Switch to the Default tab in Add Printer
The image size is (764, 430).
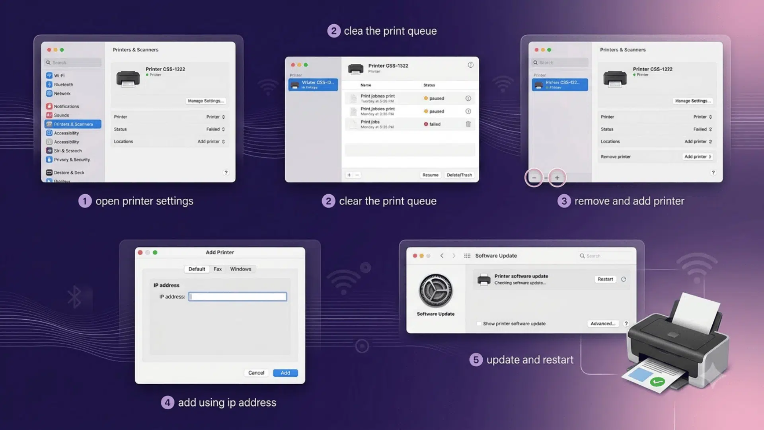click(x=197, y=269)
